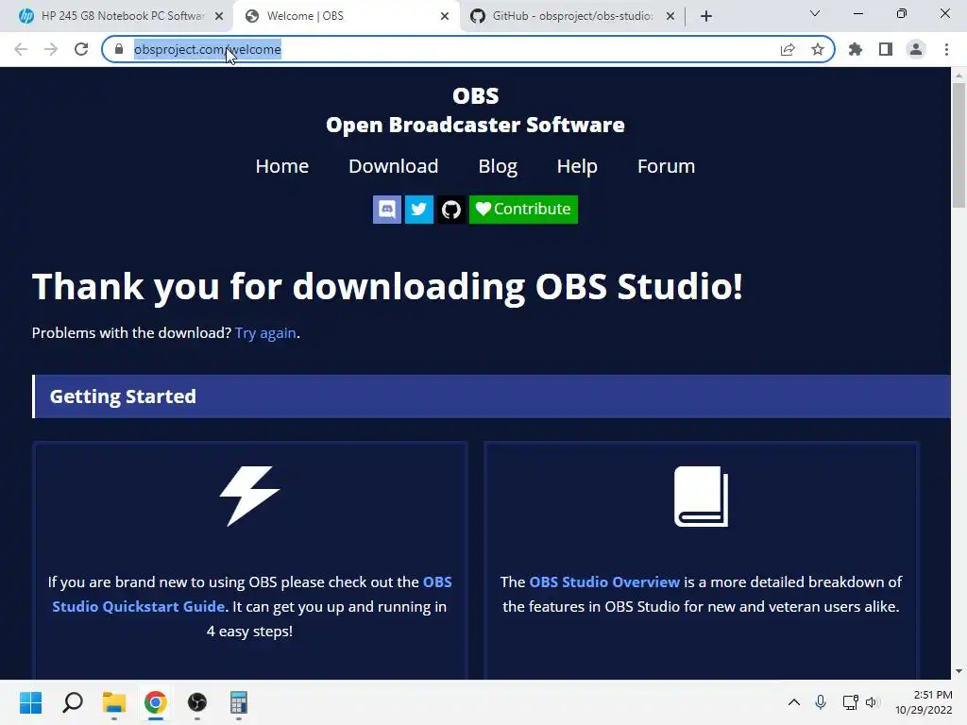Open OBS Studio from taskbar
Image resolution: width=967 pixels, height=725 pixels.
[x=197, y=702]
